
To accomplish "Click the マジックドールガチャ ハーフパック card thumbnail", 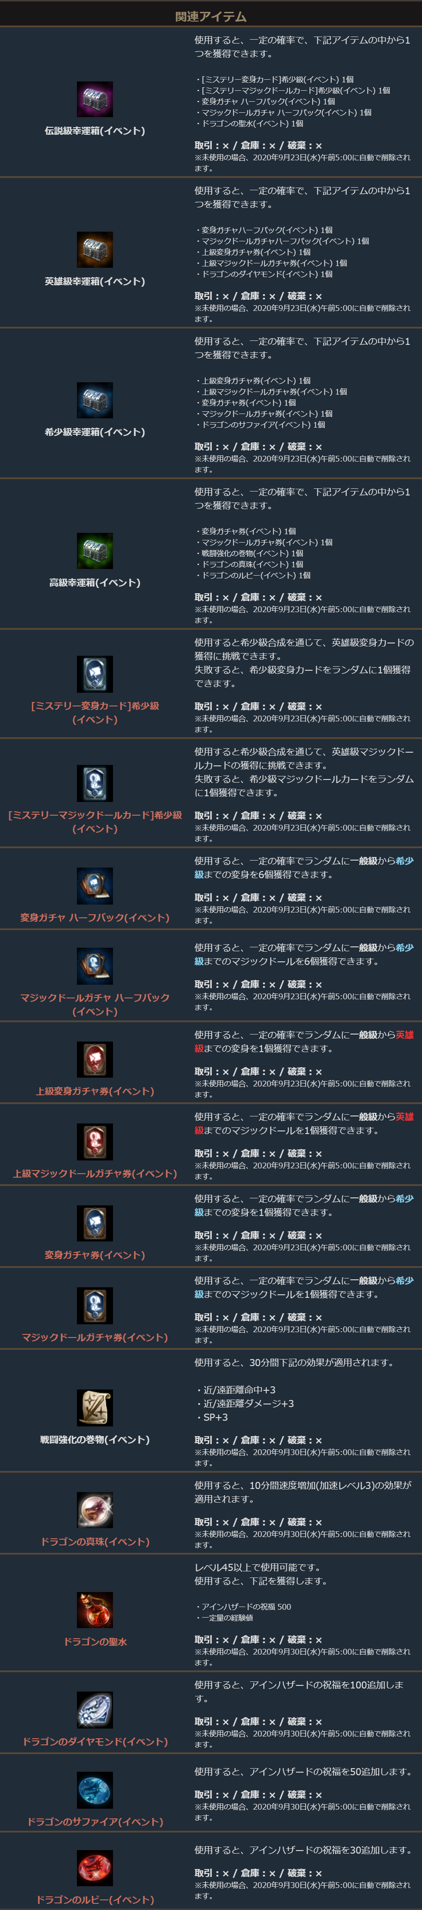I will point(95,966).
